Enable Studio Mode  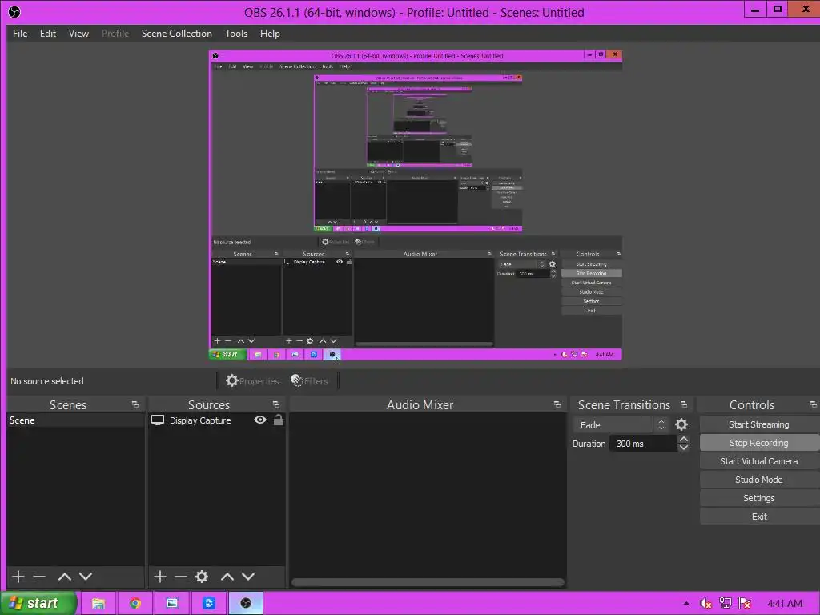click(759, 480)
